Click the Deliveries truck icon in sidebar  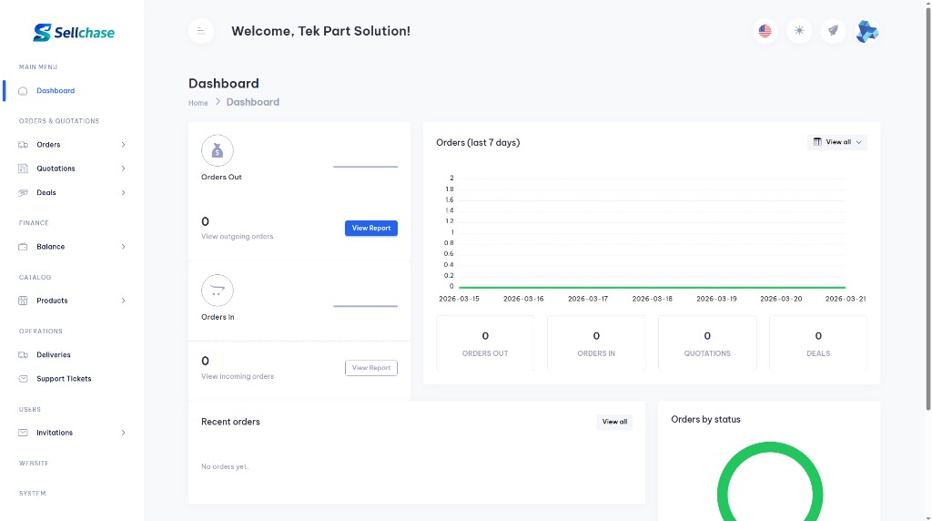pyautogui.click(x=23, y=354)
